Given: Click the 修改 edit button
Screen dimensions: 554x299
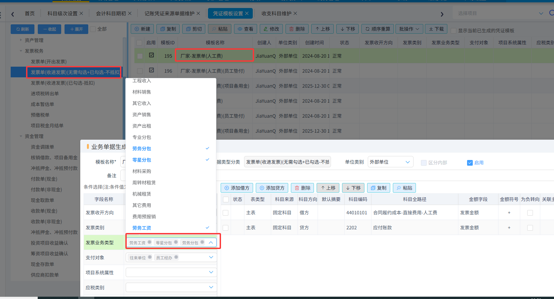Looking at the screenshot, I should coord(271,29).
